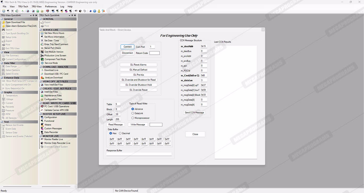This screenshot has width=364, height=193.
Task: Open the Preferences menu
Action: pos(51,6)
